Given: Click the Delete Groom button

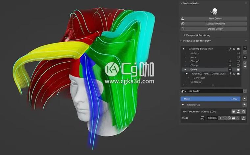Looking at the screenshot, I should click(x=213, y=29).
